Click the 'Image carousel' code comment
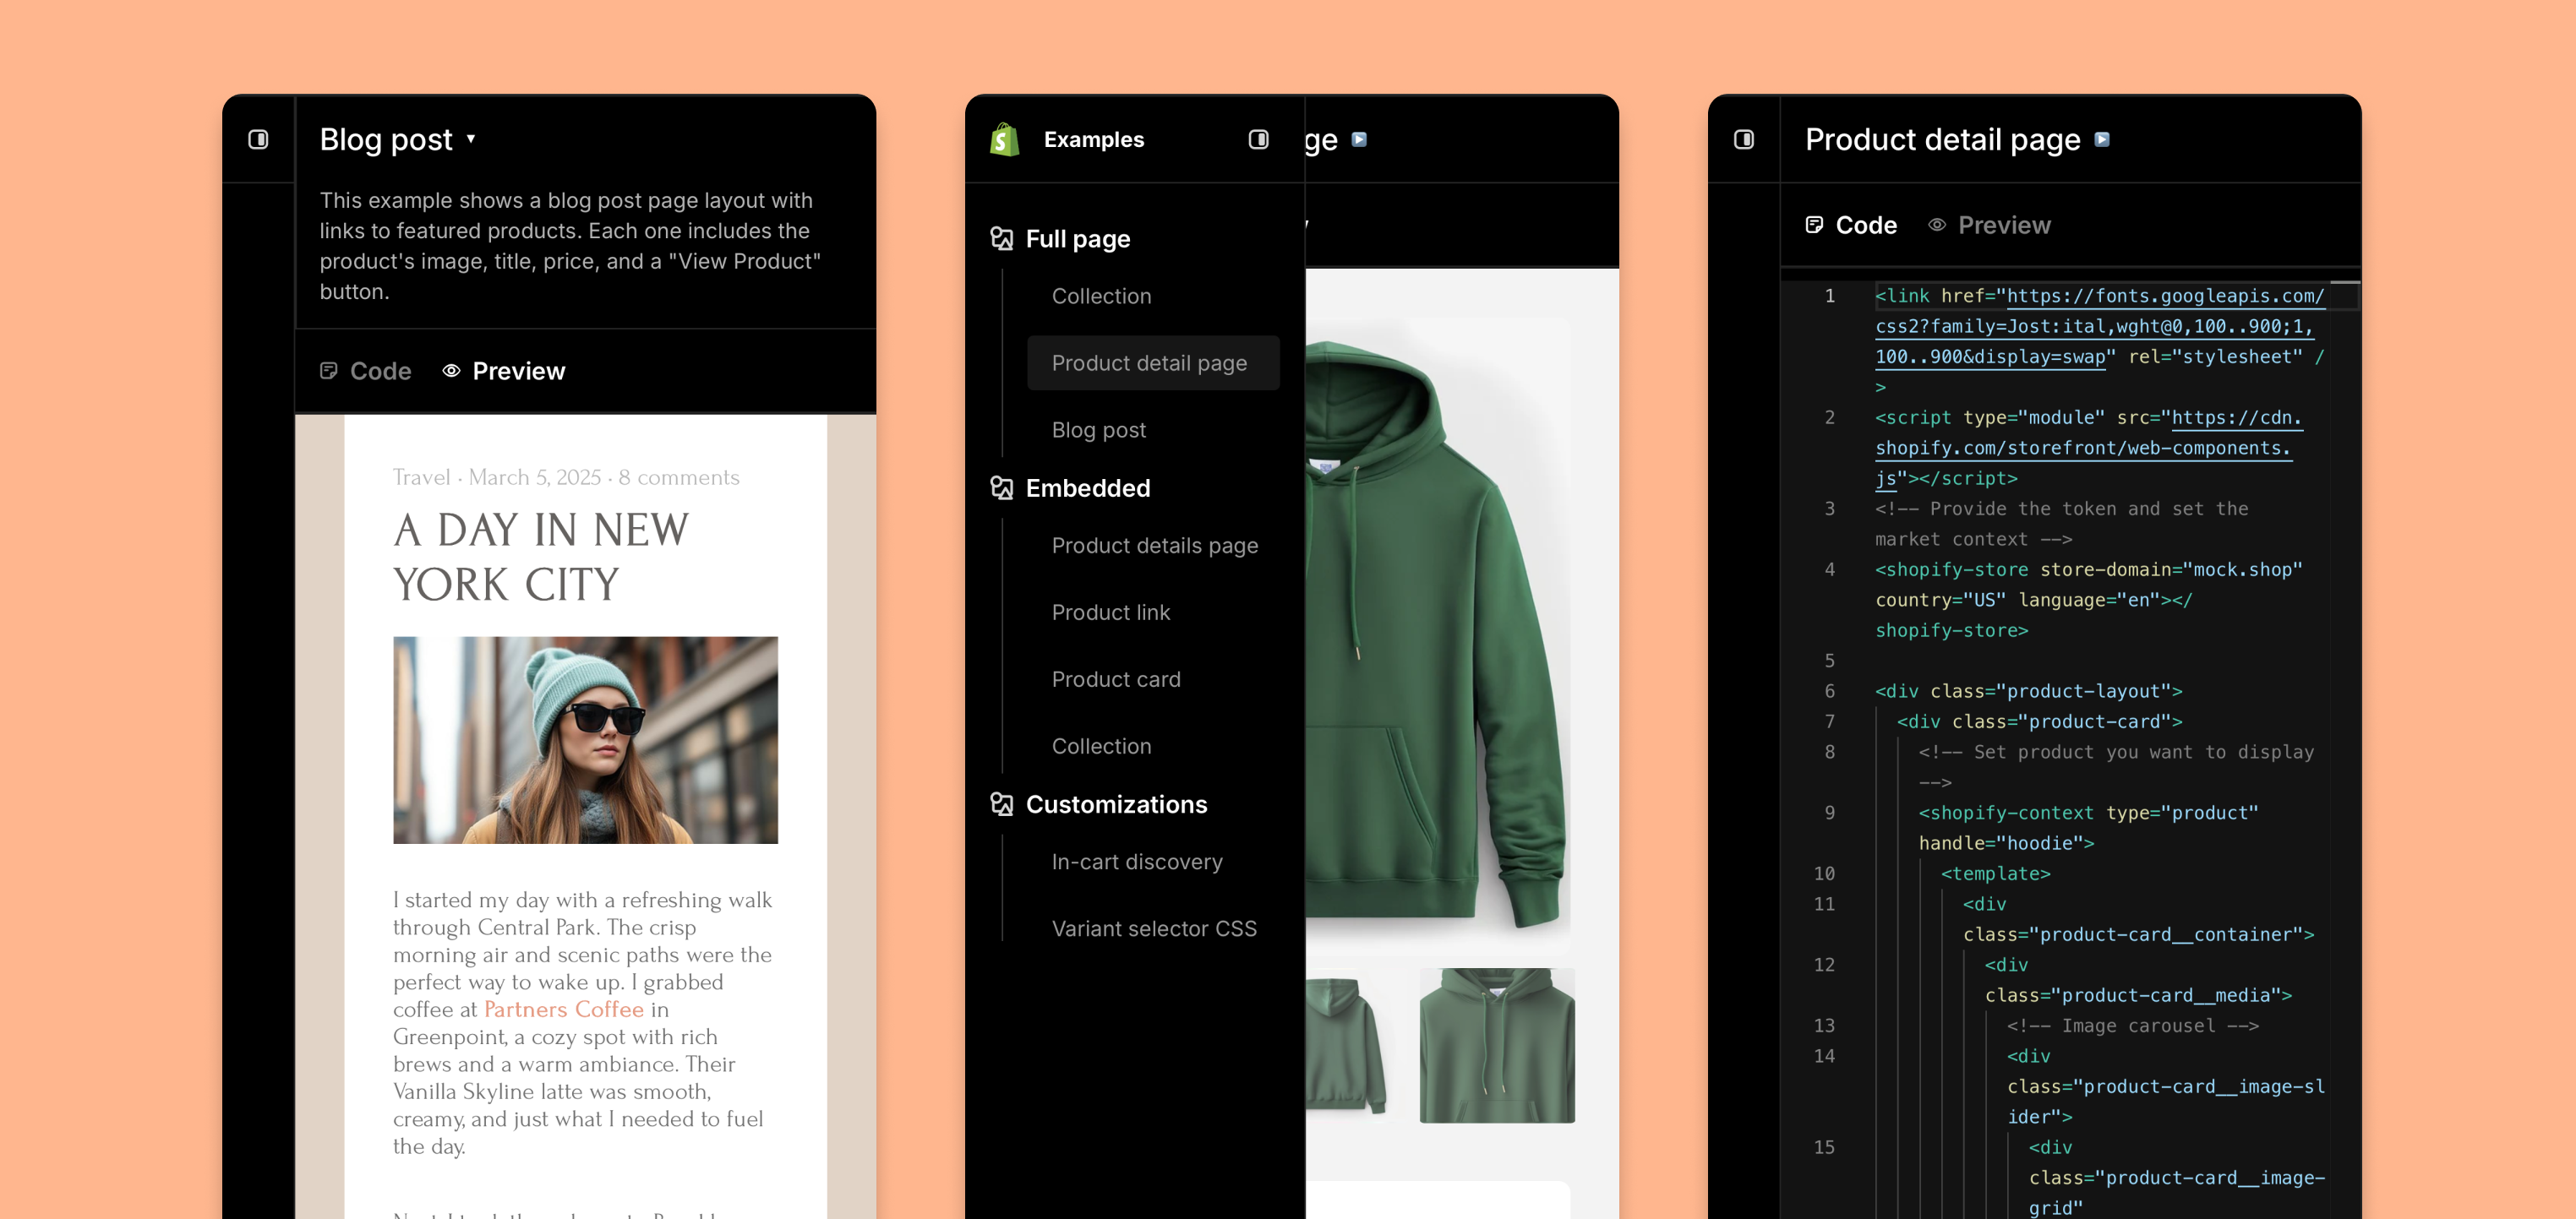The image size is (2576, 1219). [x=2133, y=1026]
